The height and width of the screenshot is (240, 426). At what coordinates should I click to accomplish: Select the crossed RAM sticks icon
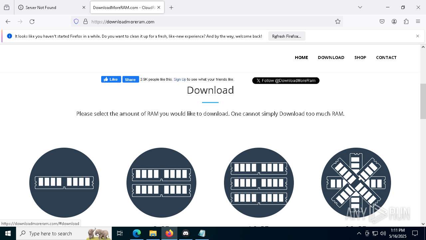(356, 183)
